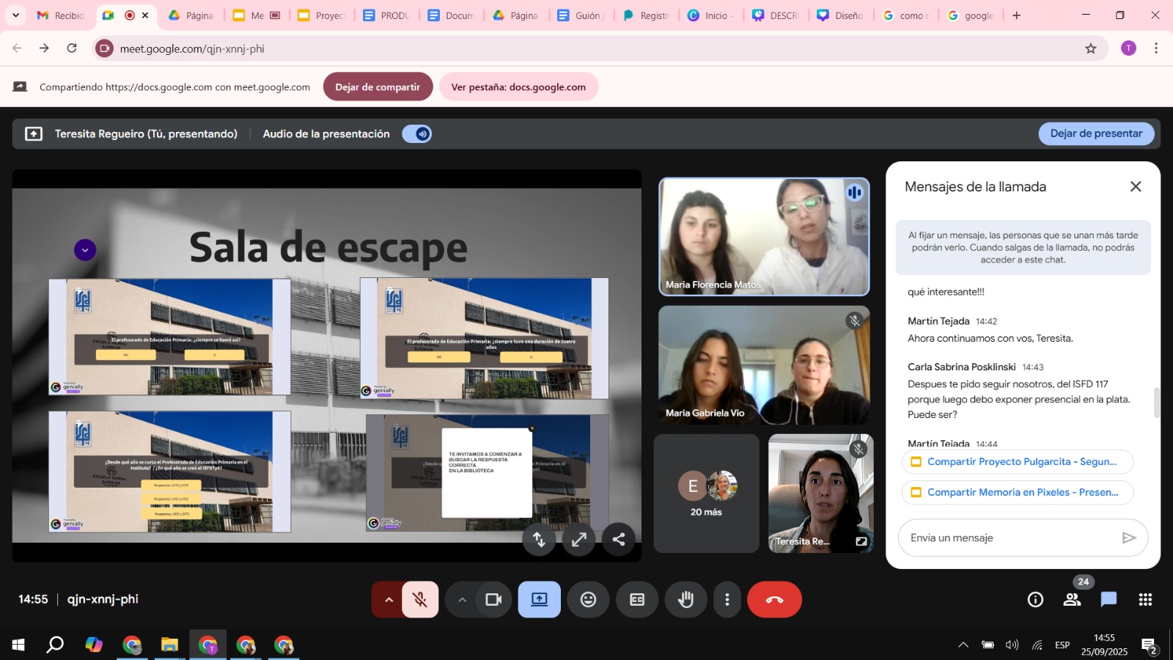Switch to the Recibidos Gmail tab

click(62, 15)
